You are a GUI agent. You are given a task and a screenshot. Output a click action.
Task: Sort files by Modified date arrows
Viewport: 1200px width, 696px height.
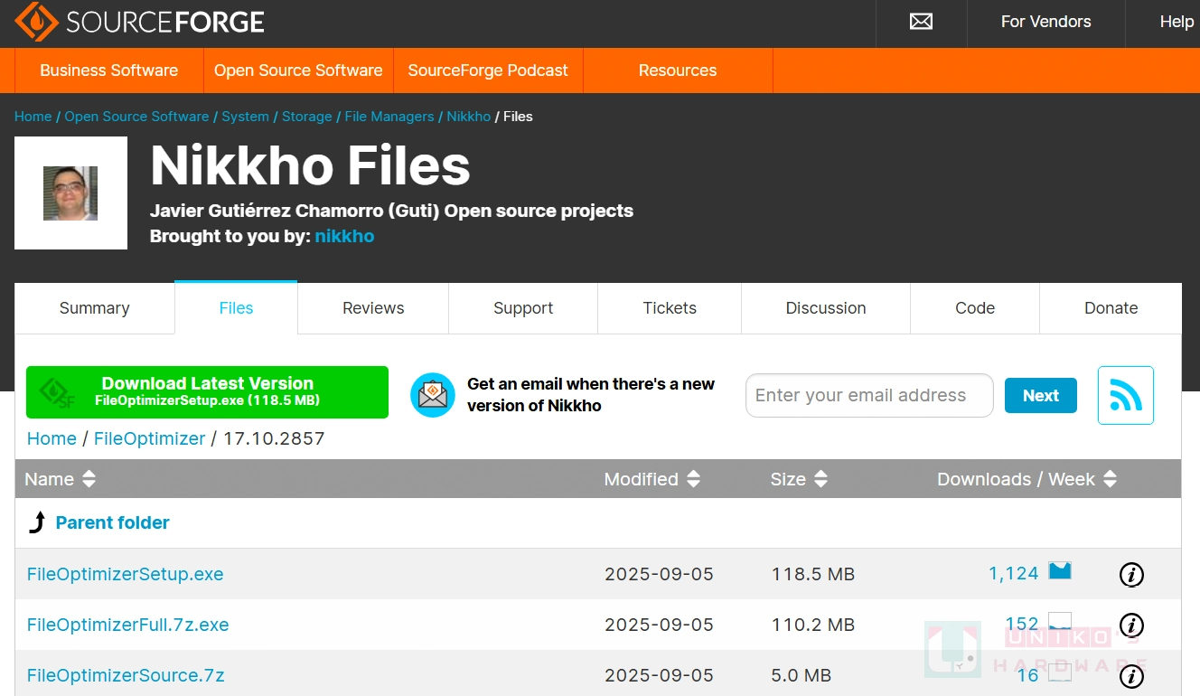(693, 479)
